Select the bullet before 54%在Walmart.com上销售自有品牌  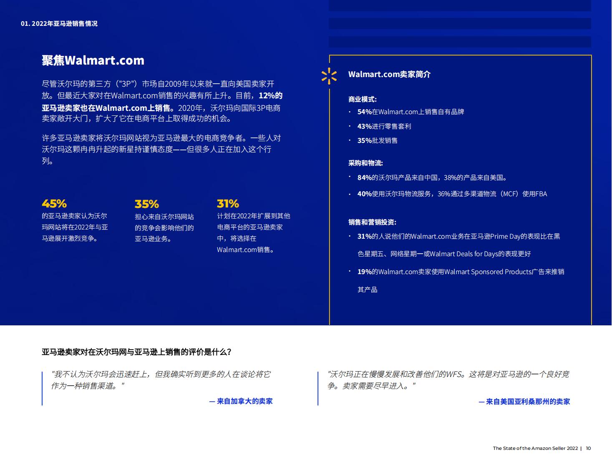point(349,112)
